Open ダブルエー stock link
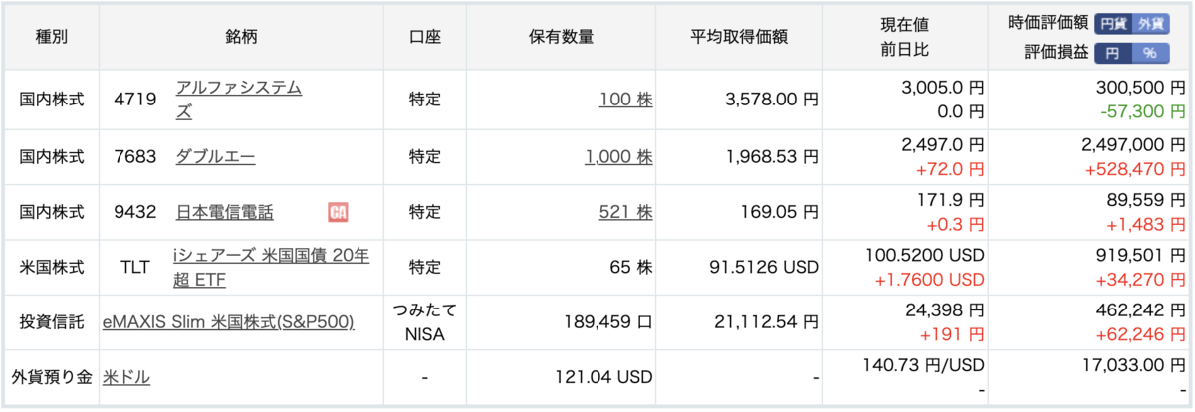 pyautogui.click(x=215, y=157)
